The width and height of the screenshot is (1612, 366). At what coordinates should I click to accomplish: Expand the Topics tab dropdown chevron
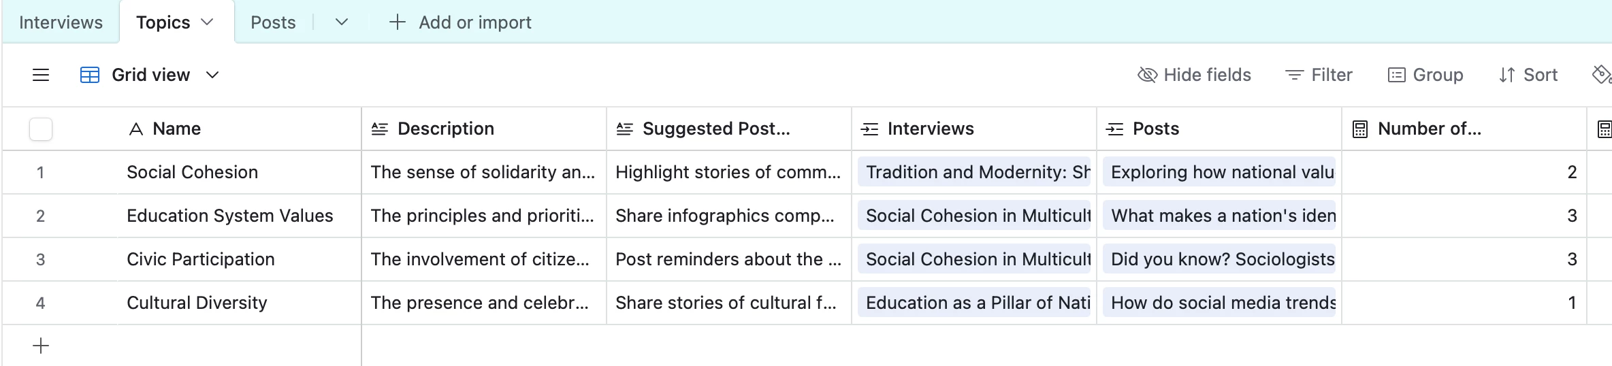point(208,22)
